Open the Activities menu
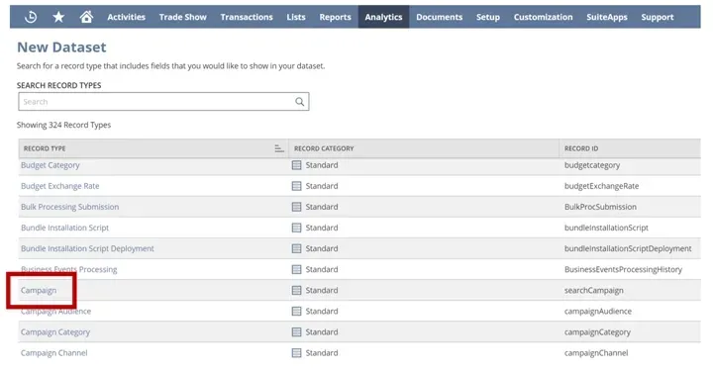 [x=126, y=17]
